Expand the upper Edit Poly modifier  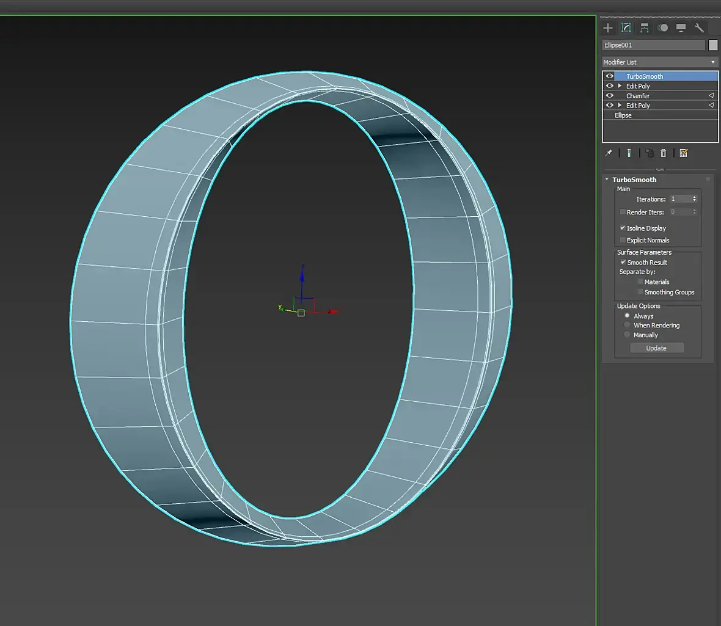(x=620, y=86)
